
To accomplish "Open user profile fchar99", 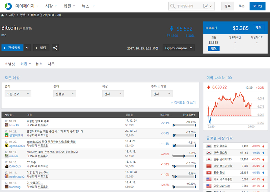I will [14, 125].
